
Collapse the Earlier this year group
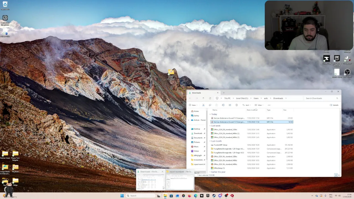click(x=210, y=172)
